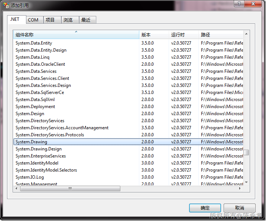Click version cell of System.Data.OracleClient row

pyautogui.click(x=147, y=64)
